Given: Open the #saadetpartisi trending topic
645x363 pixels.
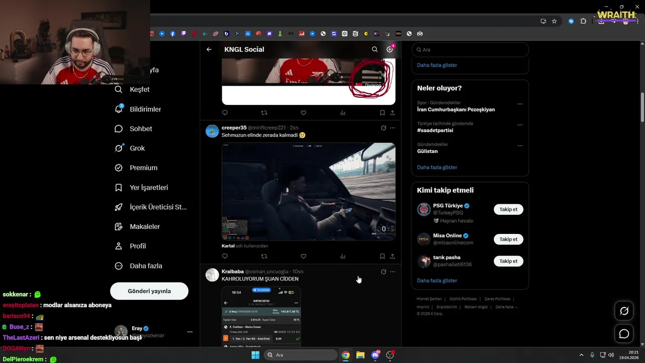Looking at the screenshot, I should [435, 130].
